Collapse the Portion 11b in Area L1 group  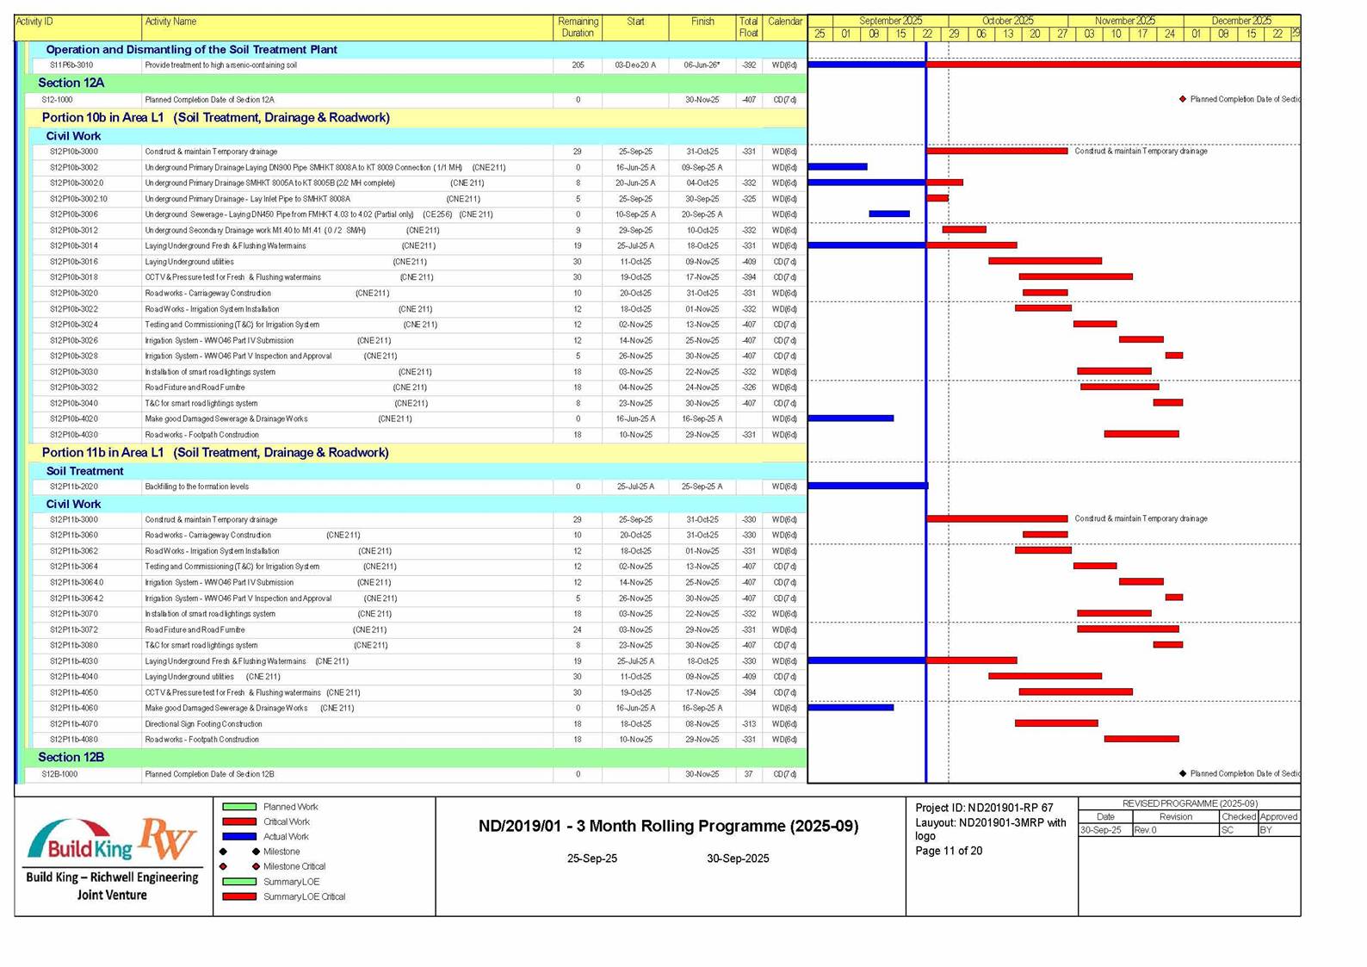[215, 452]
